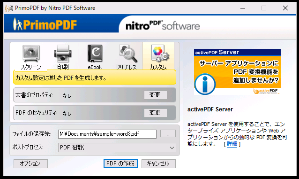This screenshot has height=179, width=299.
Task: Click the activePDF Server ad banner
Action: click(237, 72)
